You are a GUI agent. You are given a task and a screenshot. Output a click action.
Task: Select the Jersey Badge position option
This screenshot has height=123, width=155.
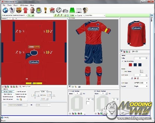pyautogui.click(x=8, y=91)
